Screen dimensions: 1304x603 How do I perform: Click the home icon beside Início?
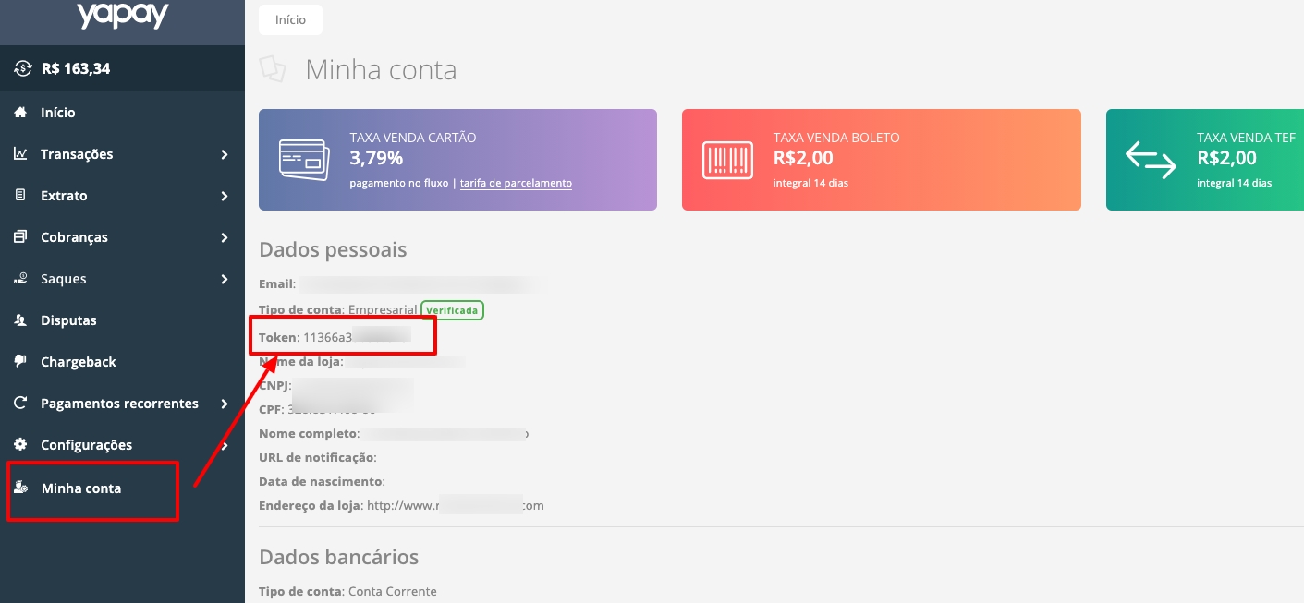pyautogui.click(x=20, y=113)
